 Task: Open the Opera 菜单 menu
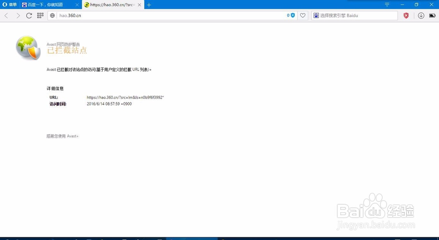point(10,5)
